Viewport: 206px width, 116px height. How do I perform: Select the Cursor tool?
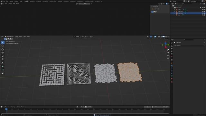coord(3,46)
